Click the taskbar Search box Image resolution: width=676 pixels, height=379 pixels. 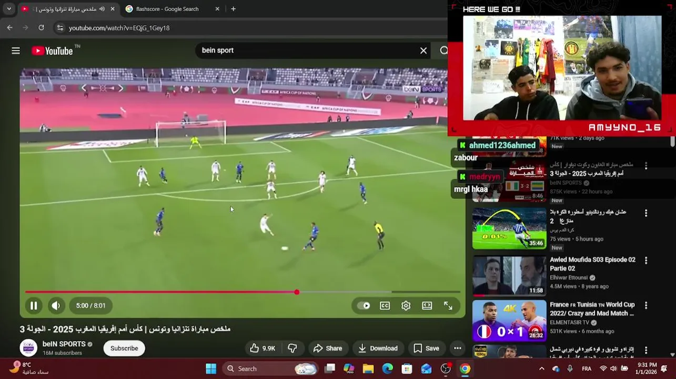[271, 369]
